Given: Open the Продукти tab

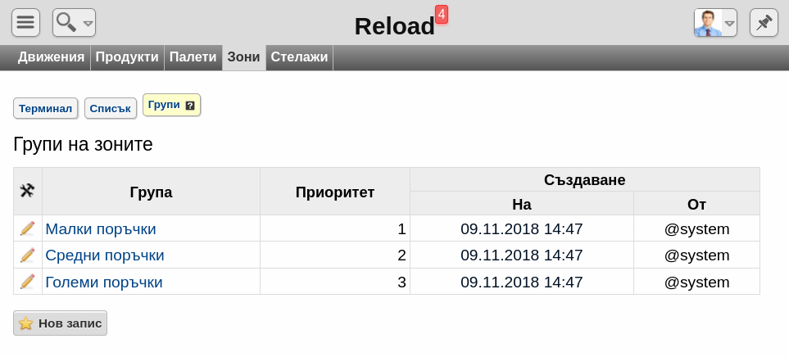Looking at the screenshot, I should [127, 57].
